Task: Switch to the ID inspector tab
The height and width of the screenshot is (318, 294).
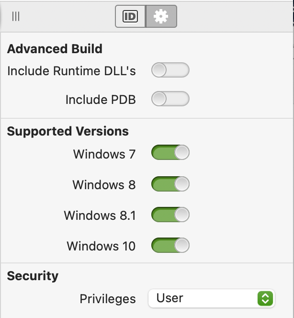Action: tap(130, 16)
